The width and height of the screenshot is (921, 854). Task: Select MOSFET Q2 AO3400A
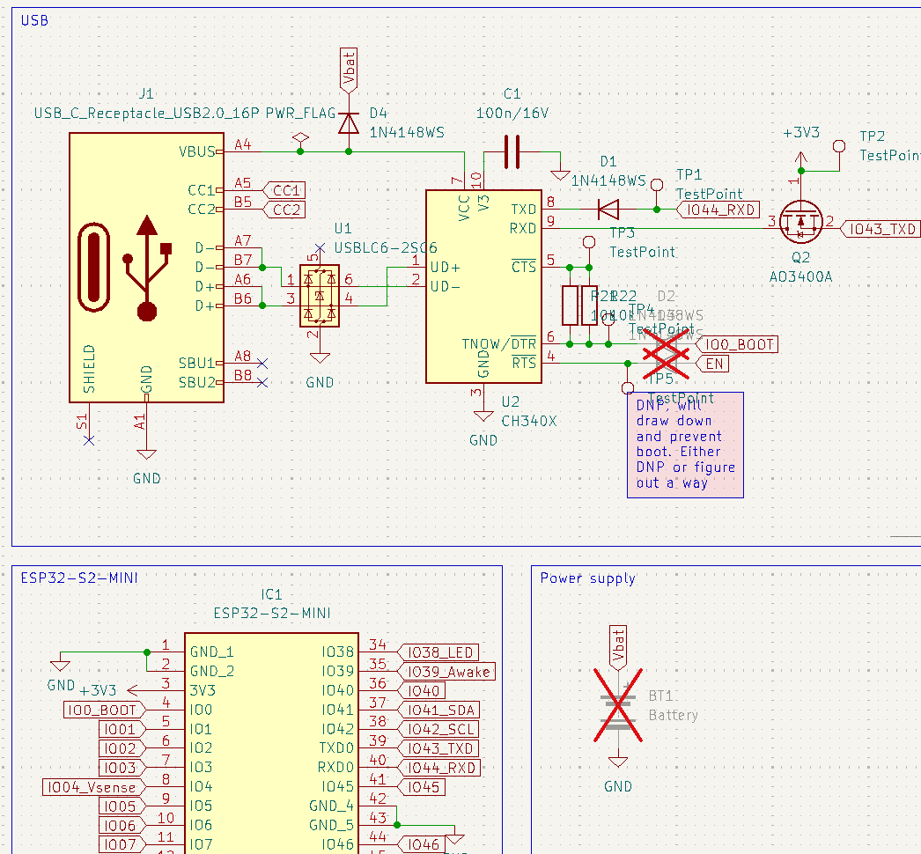(801, 224)
